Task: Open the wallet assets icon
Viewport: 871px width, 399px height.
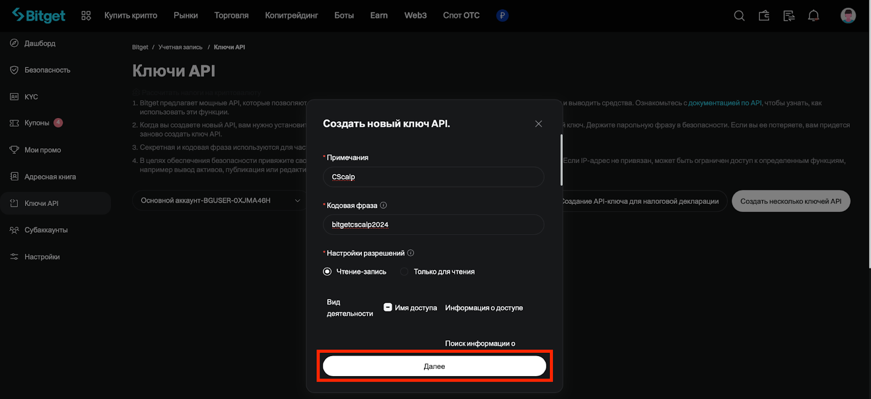Action: point(764,16)
